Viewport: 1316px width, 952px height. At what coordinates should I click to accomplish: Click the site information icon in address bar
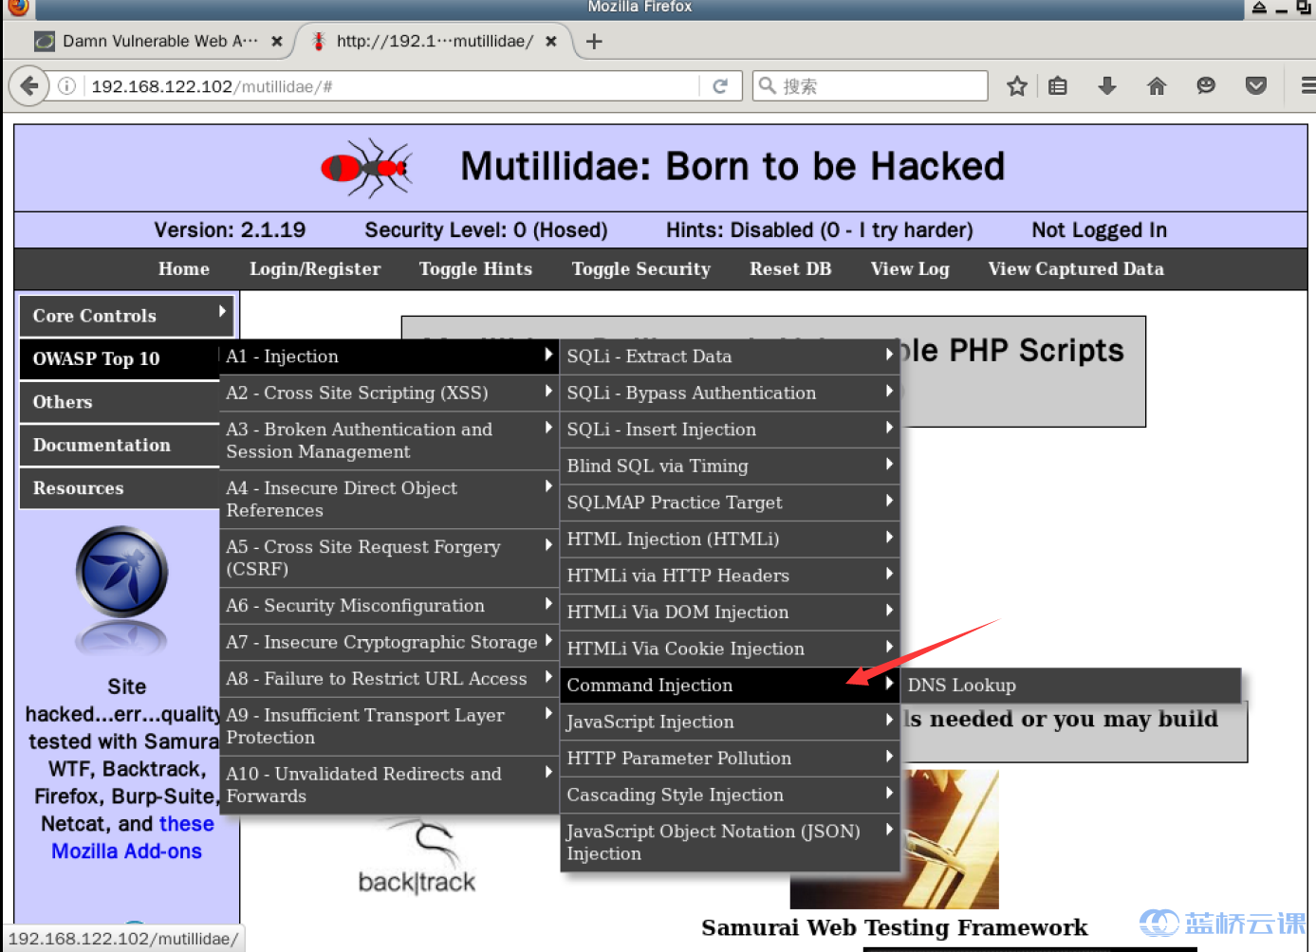(66, 86)
